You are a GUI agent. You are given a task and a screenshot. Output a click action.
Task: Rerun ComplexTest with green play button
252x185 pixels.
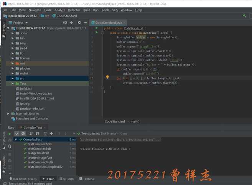[10, 134]
